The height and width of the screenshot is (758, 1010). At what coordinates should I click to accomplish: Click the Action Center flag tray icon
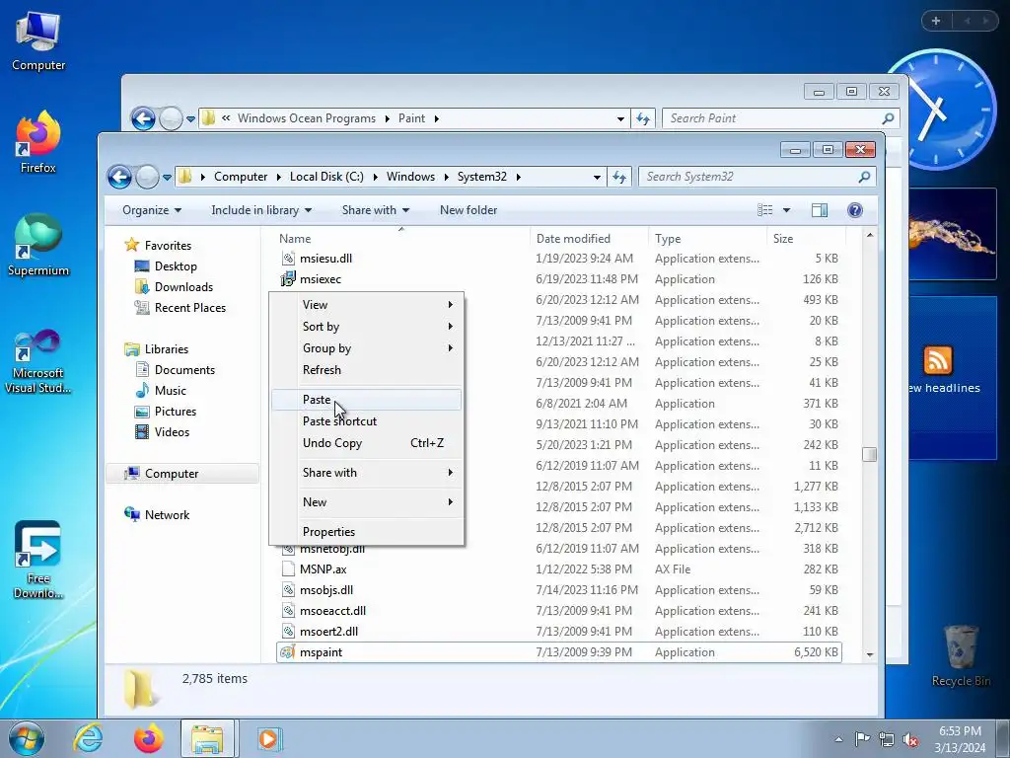point(862,739)
